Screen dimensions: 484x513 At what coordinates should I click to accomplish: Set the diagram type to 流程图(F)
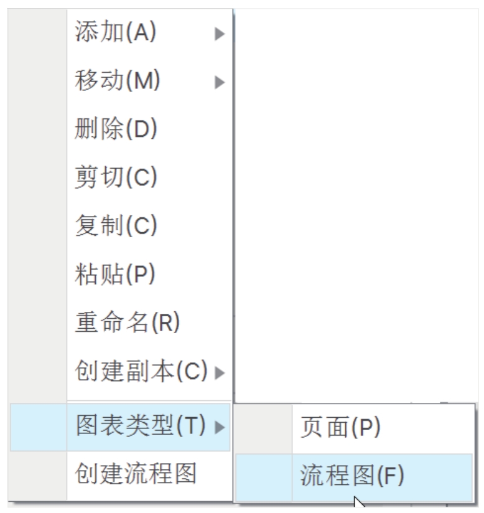pyautogui.click(x=352, y=477)
